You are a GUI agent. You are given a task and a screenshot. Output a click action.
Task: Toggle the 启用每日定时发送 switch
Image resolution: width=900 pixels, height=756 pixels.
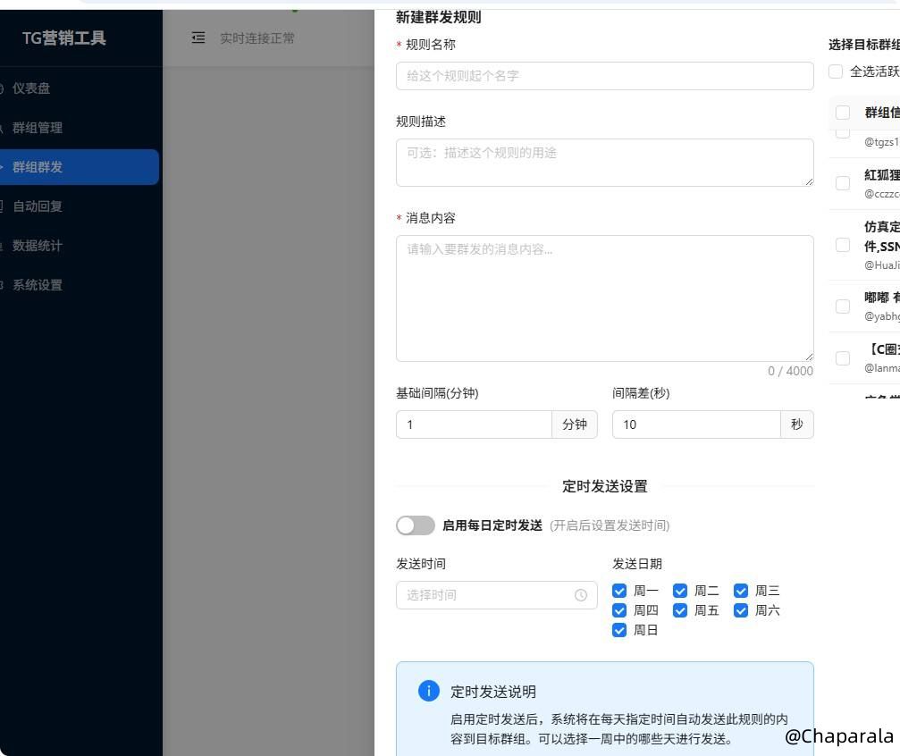coord(416,525)
